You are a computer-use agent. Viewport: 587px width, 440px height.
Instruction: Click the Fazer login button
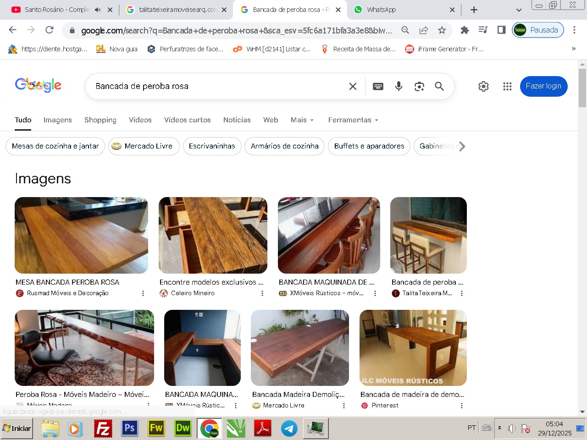tap(543, 86)
